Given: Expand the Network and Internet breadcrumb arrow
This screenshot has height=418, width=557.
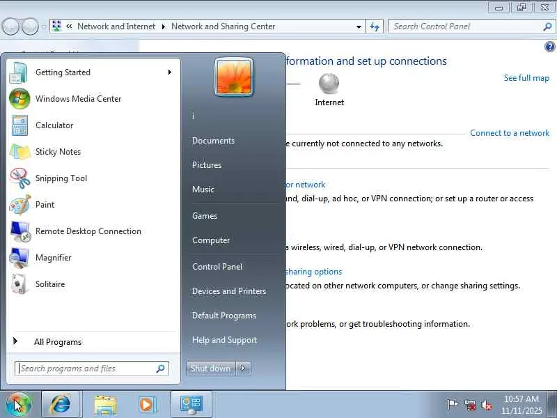Looking at the screenshot, I should (164, 26).
